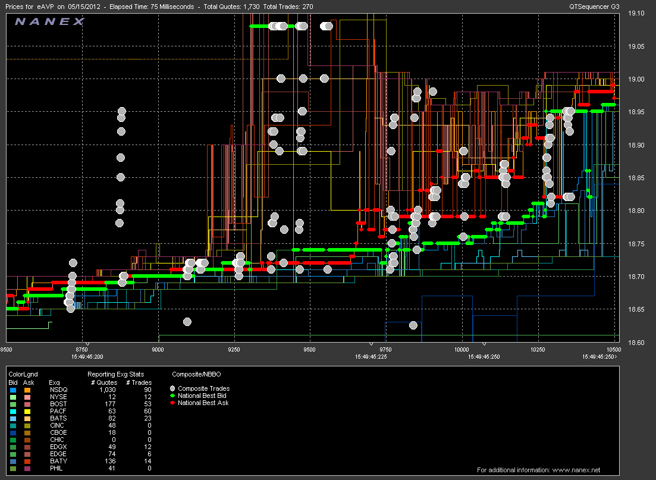
Task: Click the 18.85 price axis label
Action: 636,178
